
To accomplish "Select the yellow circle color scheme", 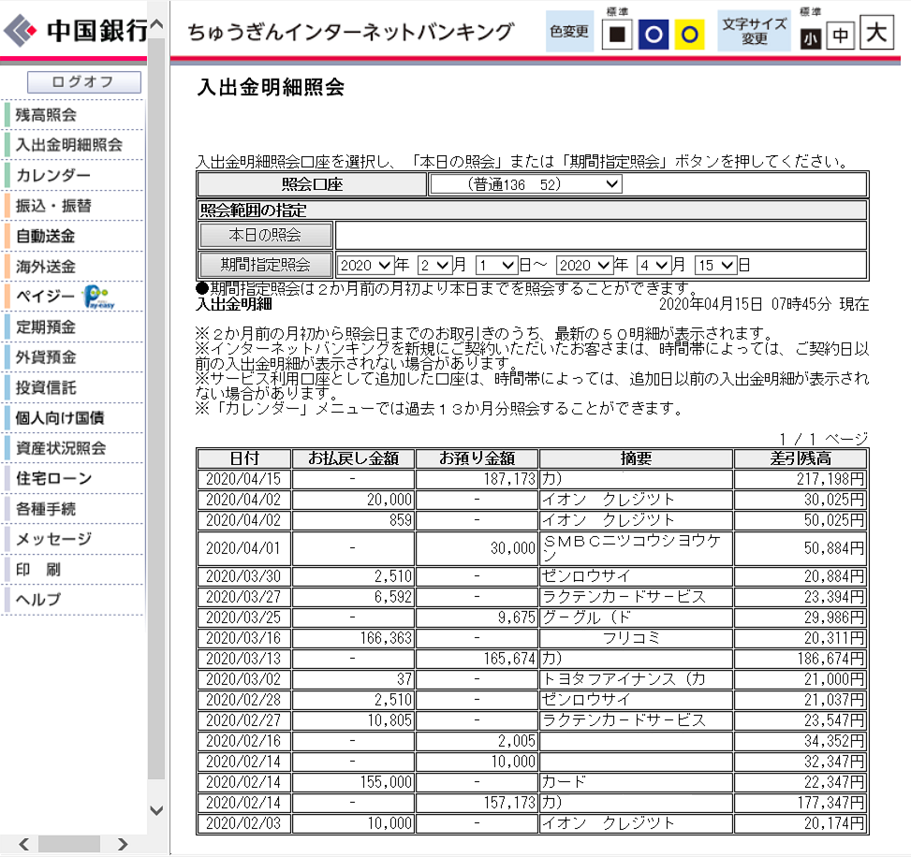I will coord(690,36).
